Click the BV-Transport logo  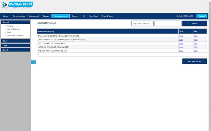coord(18,5)
